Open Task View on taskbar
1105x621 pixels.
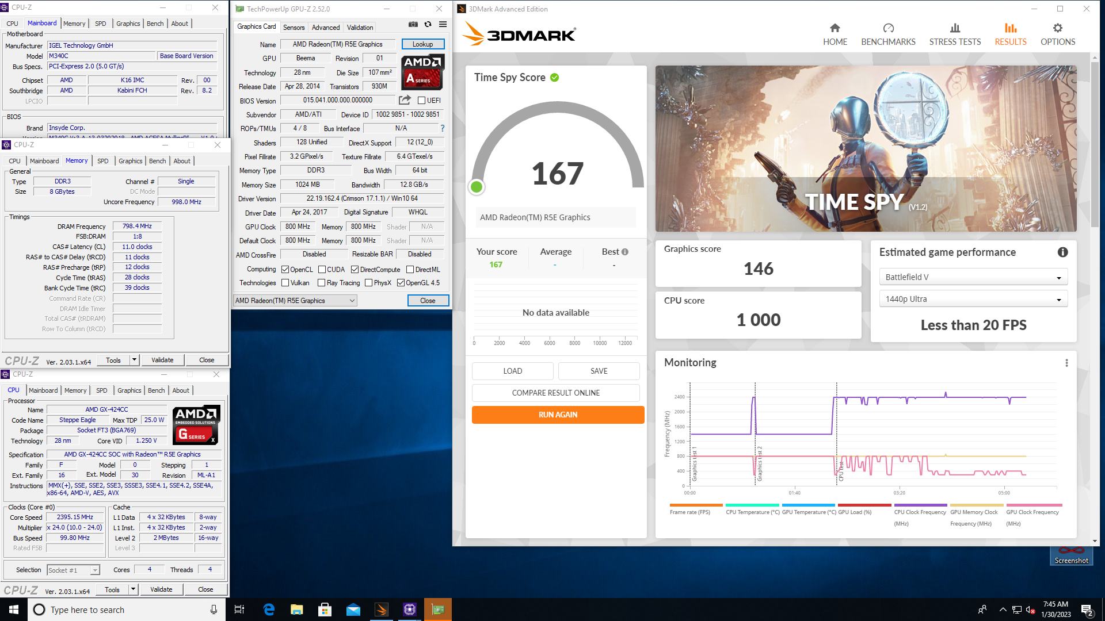point(239,609)
